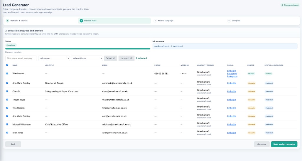Open Iwan Jones LinkedIn link

[232, 133]
